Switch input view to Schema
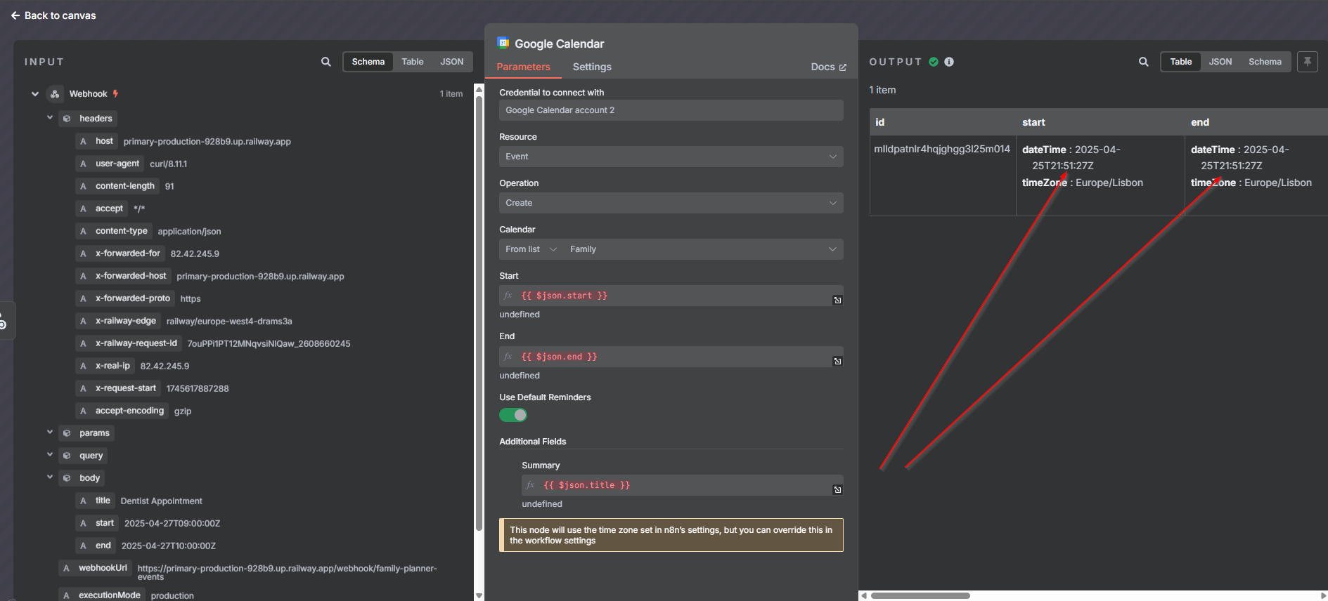Viewport: 1328px width, 601px height. point(368,62)
